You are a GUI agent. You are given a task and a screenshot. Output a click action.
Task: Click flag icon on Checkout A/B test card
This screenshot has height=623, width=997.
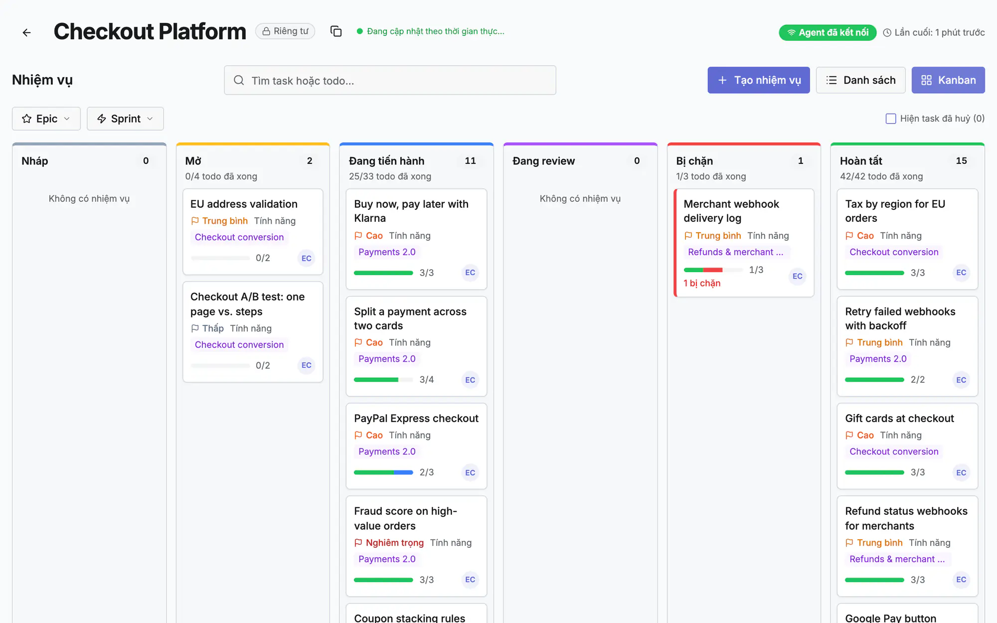(x=195, y=328)
